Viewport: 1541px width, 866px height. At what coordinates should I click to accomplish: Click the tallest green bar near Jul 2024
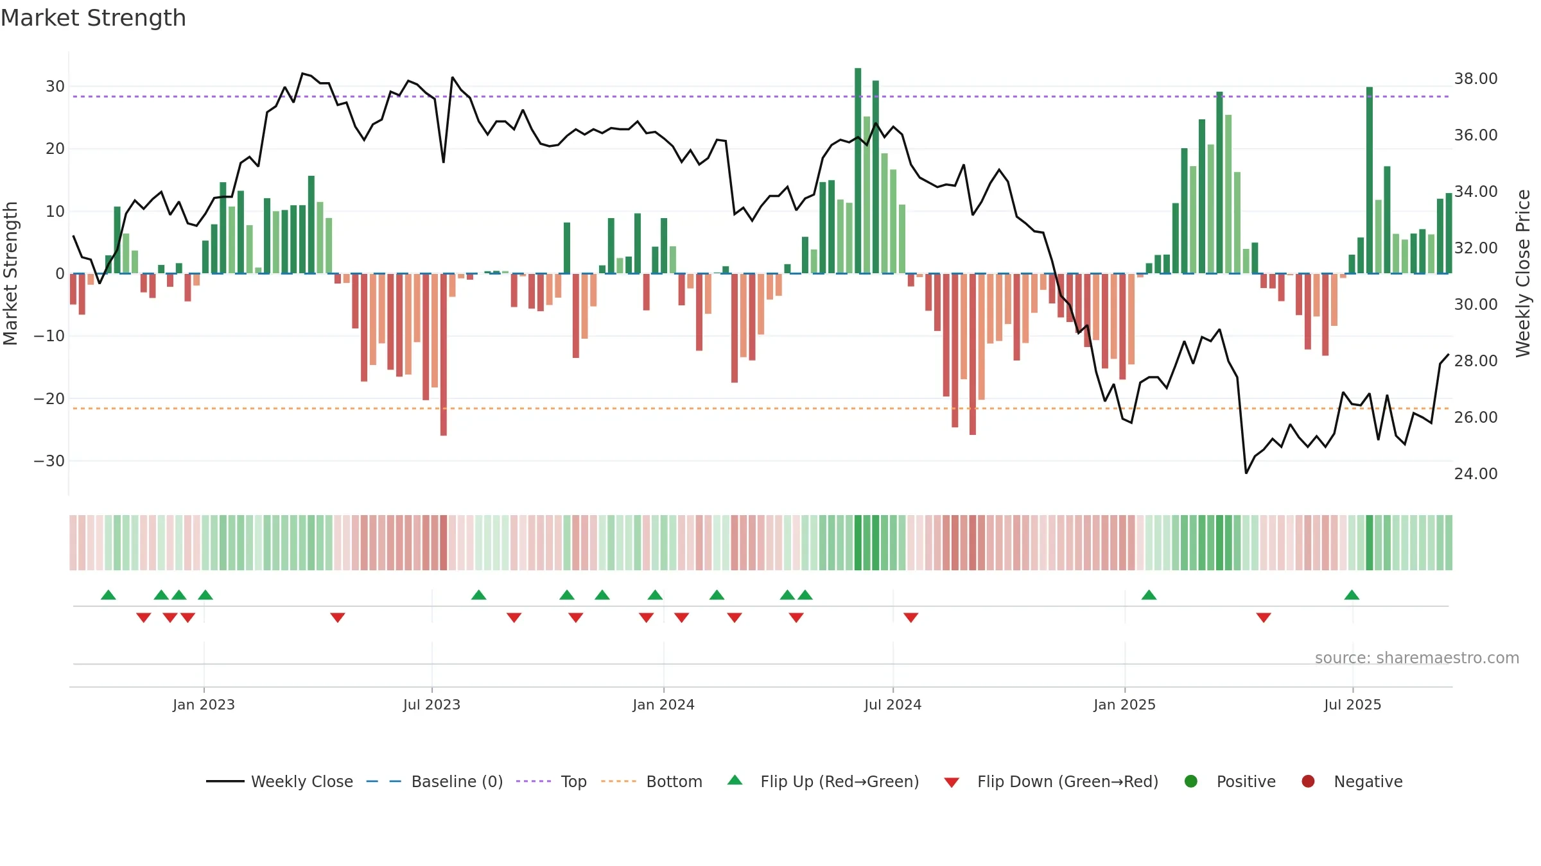pos(858,171)
